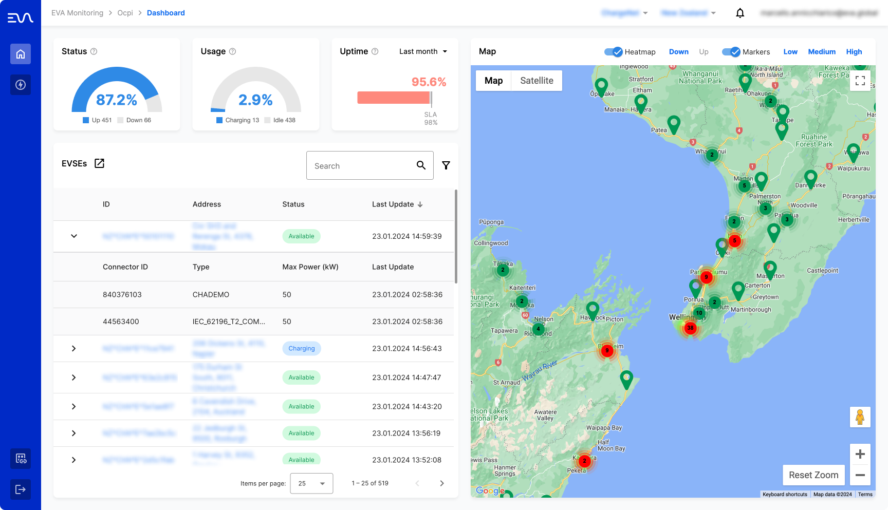Toggle Medium marker filter
888x510 pixels.
click(x=822, y=52)
